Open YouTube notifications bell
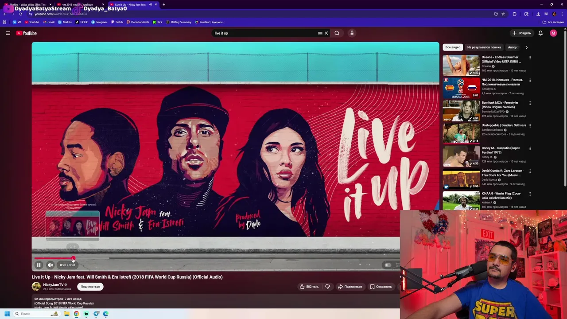The image size is (567, 319). [540, 33]
